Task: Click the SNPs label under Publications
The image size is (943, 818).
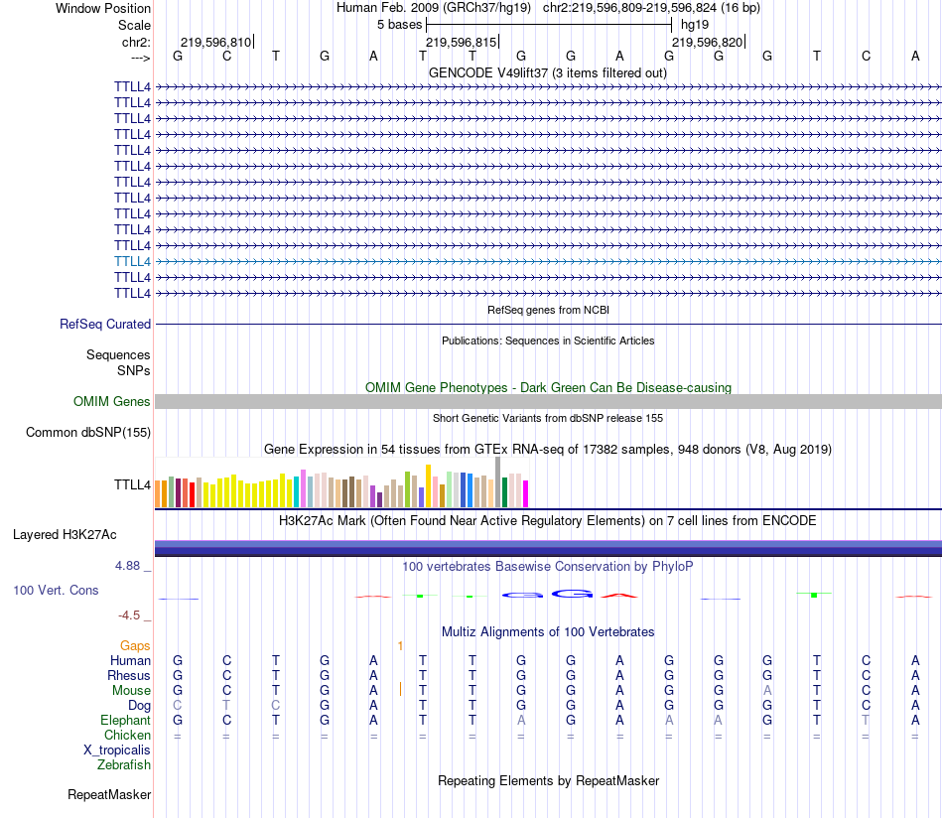Action: coord(134,371)
